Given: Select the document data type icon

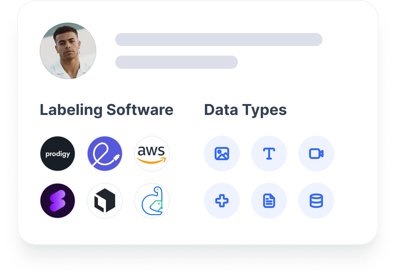Looking at the screenshot, I should point(269,201).
